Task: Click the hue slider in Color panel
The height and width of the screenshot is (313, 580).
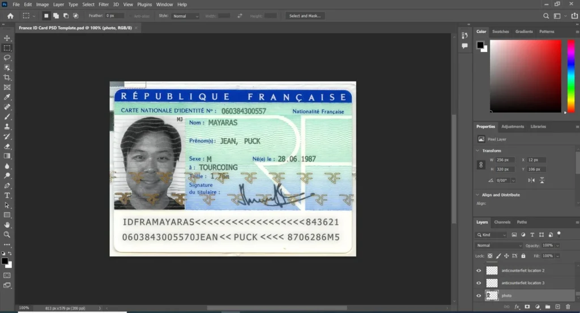Action: [x=571, y=76]
